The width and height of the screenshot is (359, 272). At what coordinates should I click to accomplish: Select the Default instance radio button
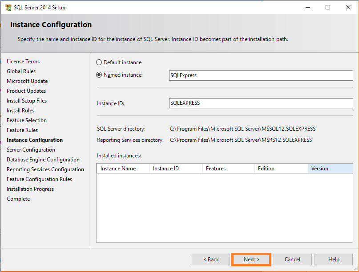click(x=99, y=62)
